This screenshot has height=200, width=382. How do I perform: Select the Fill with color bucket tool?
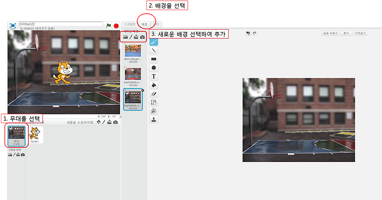[154, 85]
